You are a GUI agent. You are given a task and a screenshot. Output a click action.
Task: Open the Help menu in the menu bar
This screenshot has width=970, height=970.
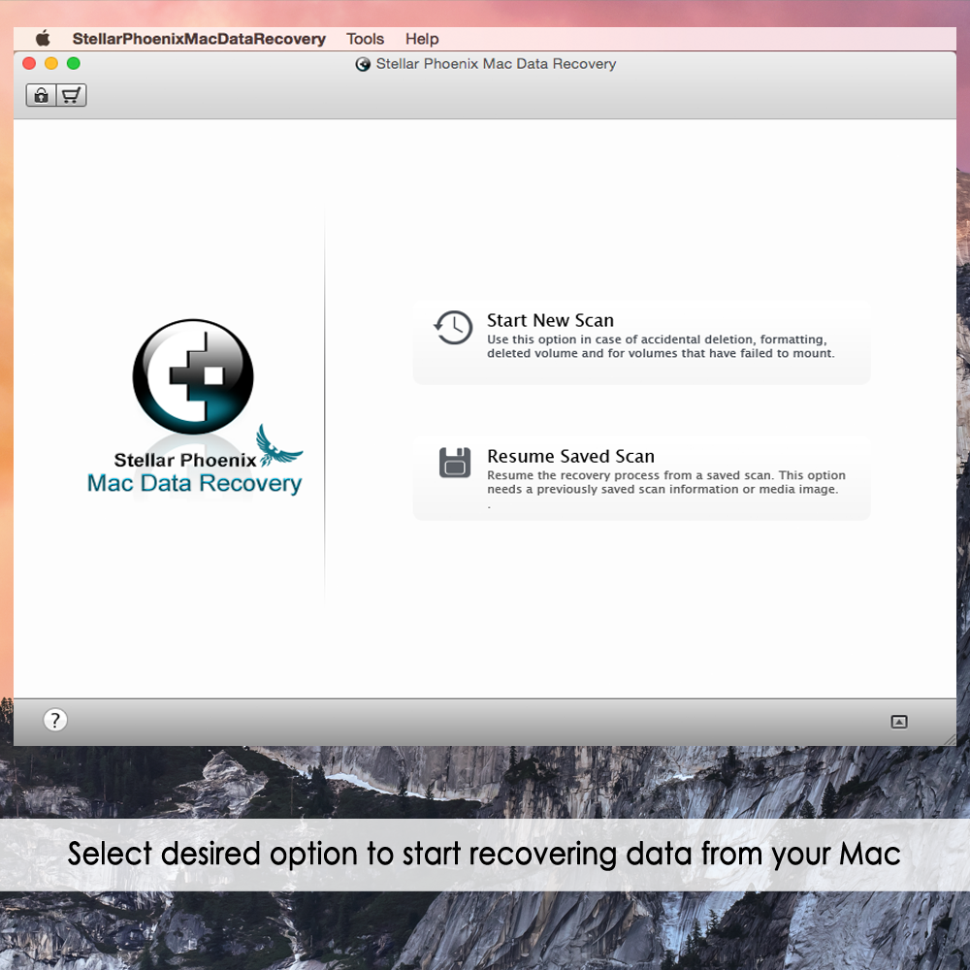[x=422, y=39]
